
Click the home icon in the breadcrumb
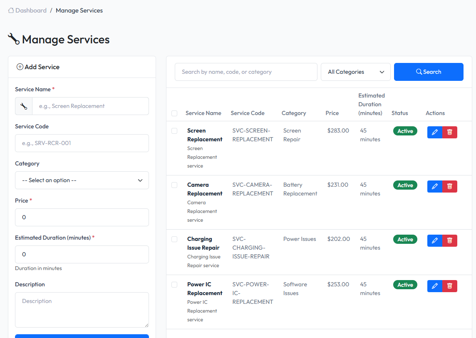(x=10, y=10)
